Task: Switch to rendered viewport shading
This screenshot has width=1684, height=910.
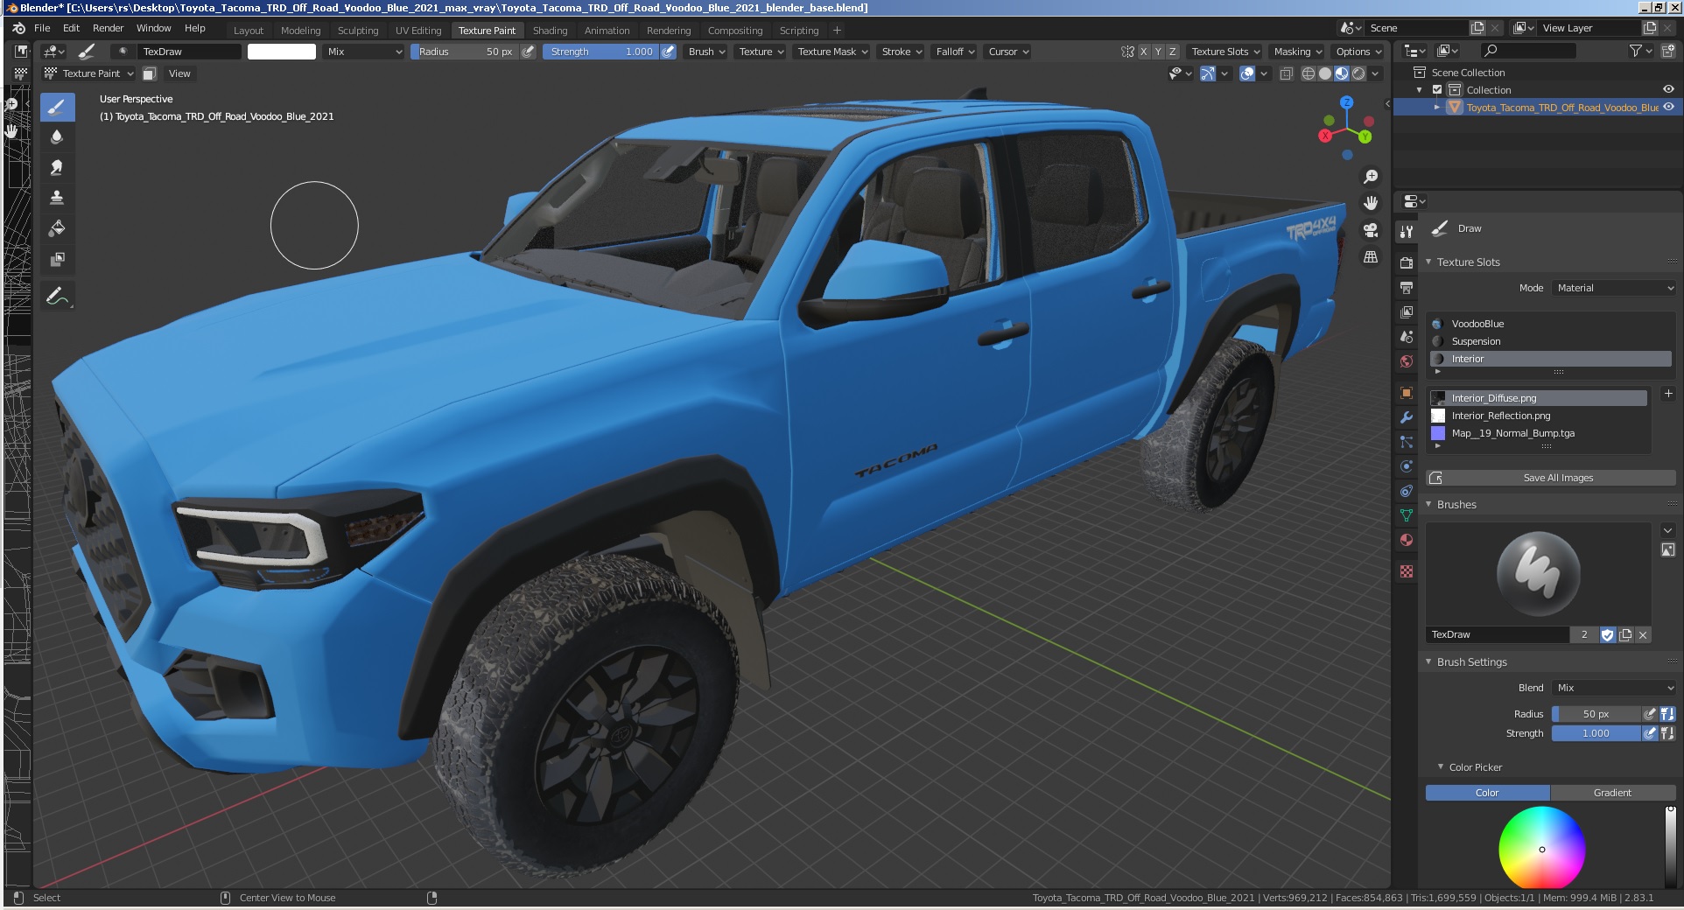Action: pos(1358,73)
